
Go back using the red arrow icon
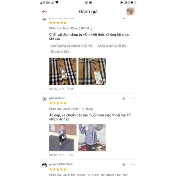click(45, 11)
